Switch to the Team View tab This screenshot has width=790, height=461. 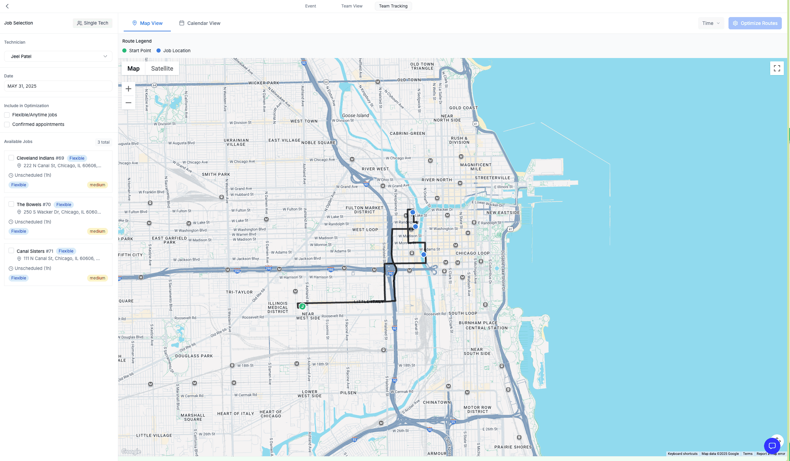tap(351, 6)
